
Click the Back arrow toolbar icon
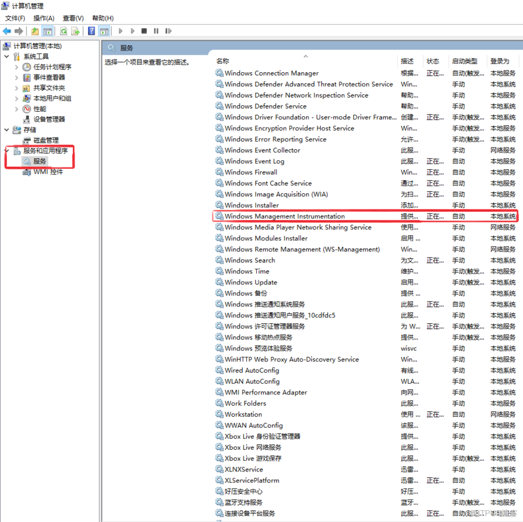click(6, 31)
